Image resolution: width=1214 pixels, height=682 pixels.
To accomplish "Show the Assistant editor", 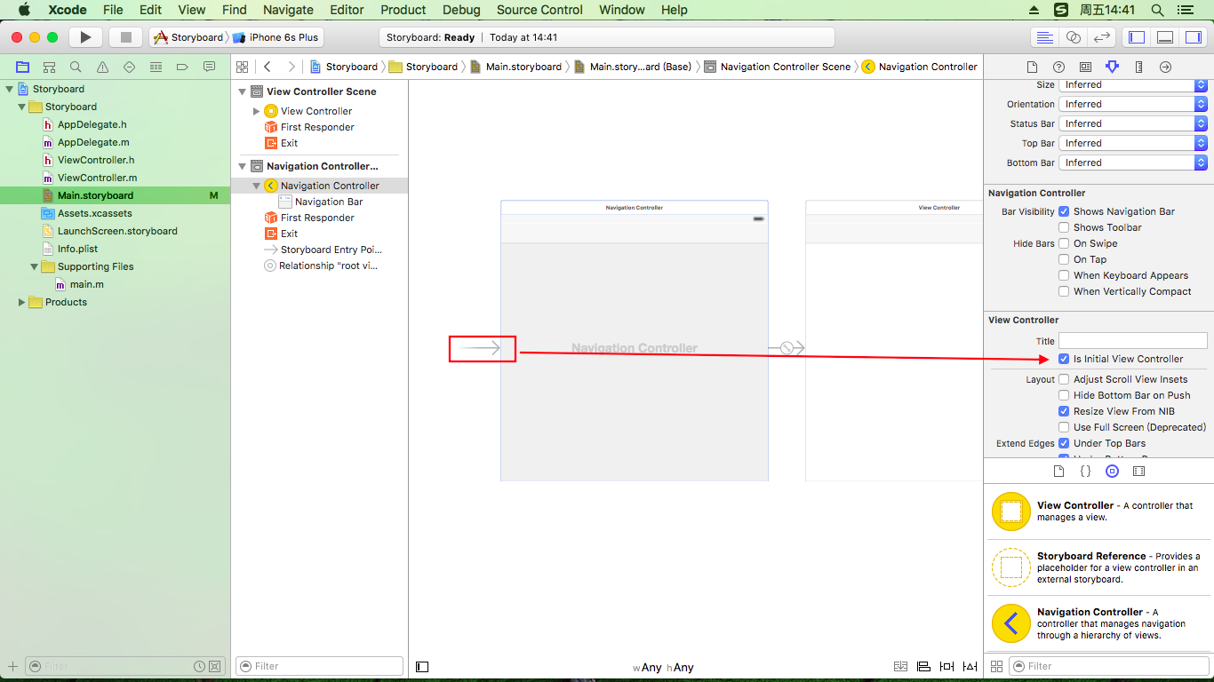I will (1073, 37).
